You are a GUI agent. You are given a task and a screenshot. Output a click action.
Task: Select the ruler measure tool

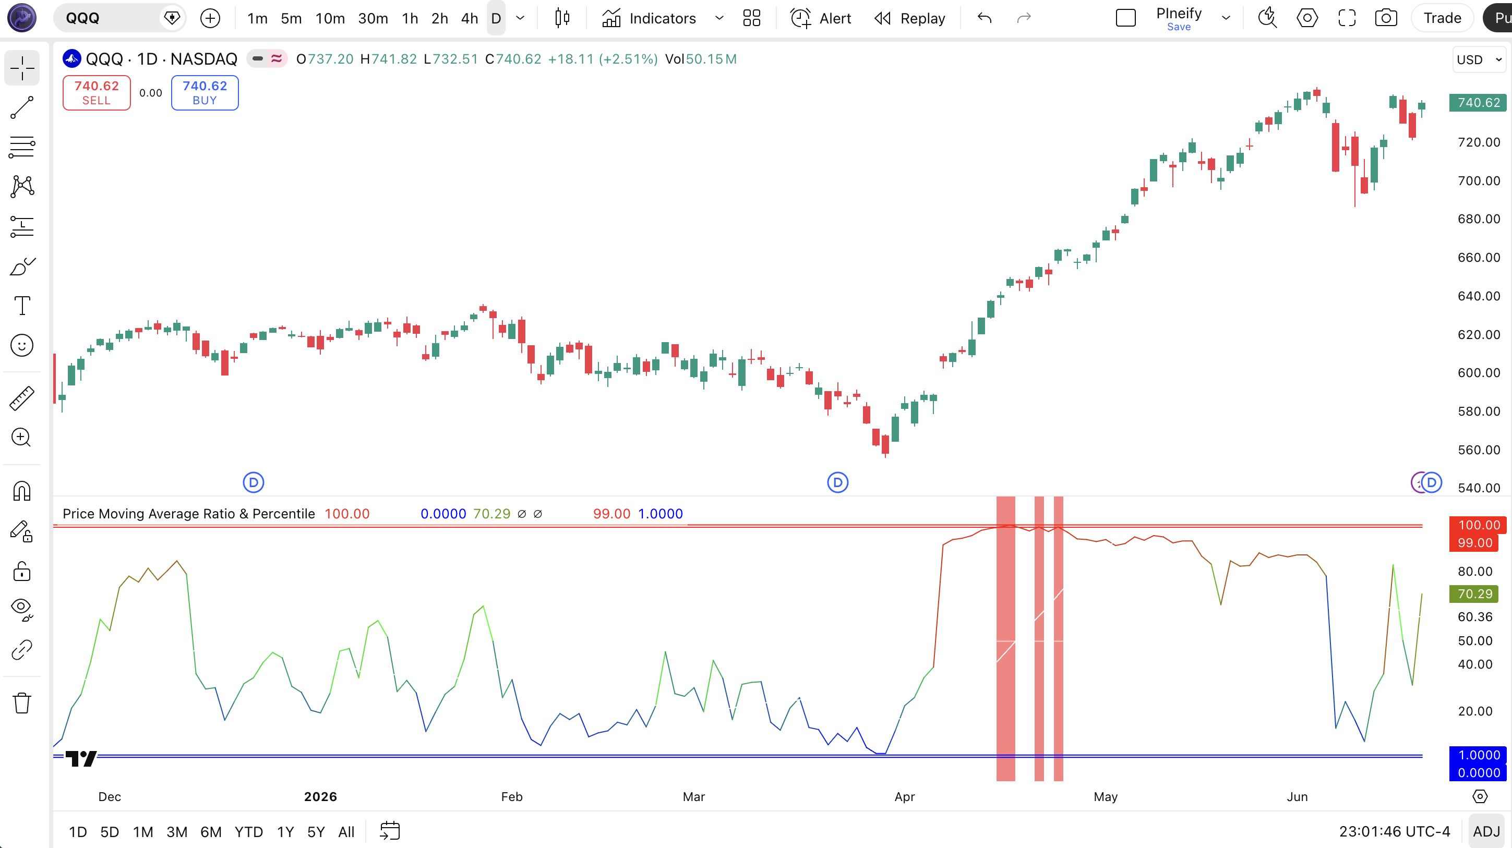tap(22, 398)
